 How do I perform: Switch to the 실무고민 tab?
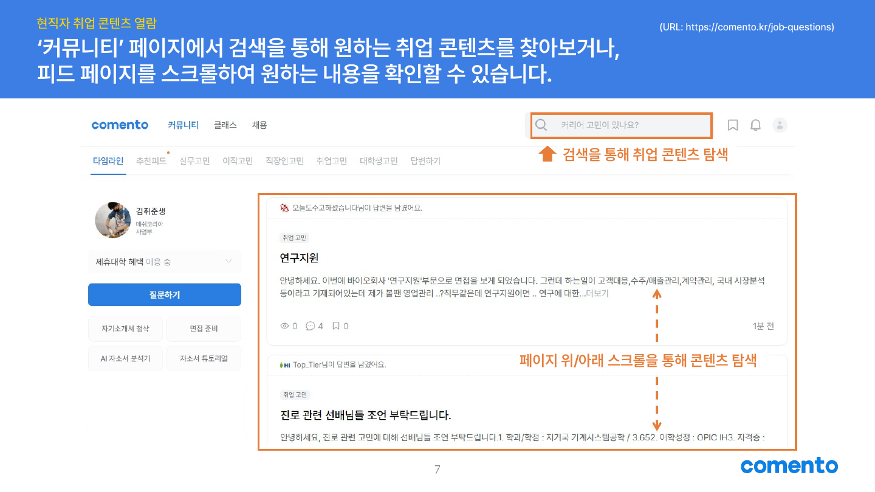pyautogui.click(x=194, y=161)
